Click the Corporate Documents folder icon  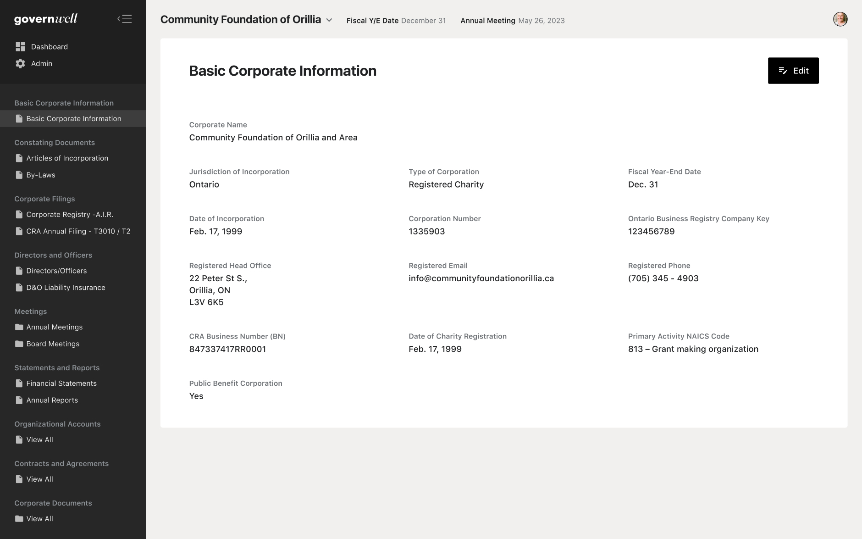(19, 519)
